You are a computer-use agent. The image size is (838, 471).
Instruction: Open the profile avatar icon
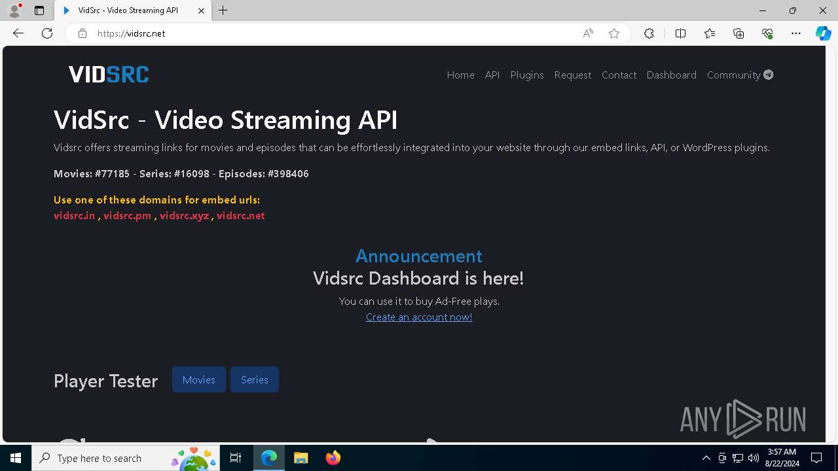[14, 10]
